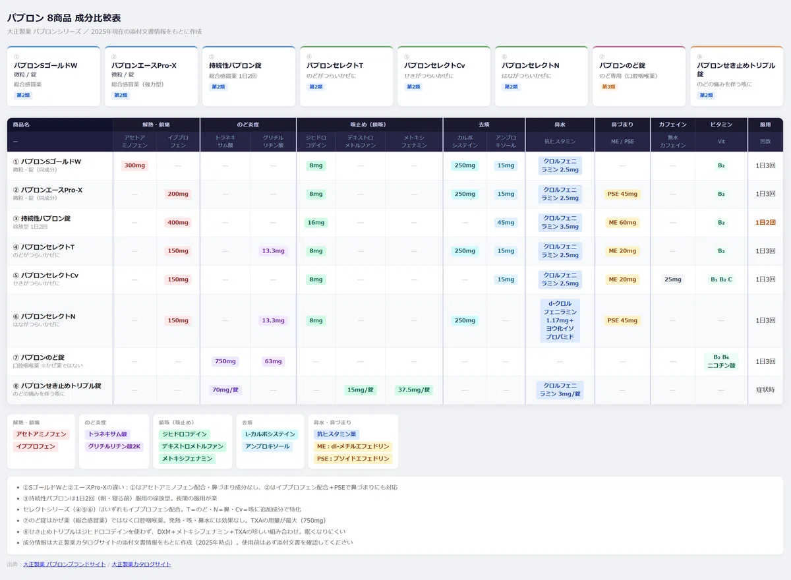Image resolution: width=791 pixels, height=580 pixels.
Task: Click the B₁ B₂ C vitamin cell
Action: tap(721, 279)
